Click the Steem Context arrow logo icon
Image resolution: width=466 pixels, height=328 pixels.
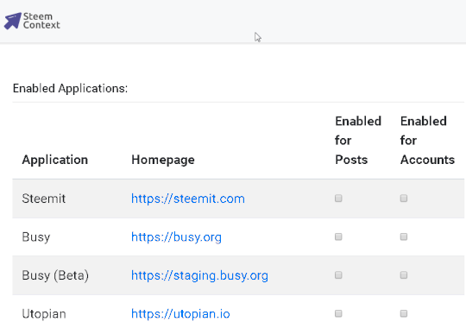(x=12, y=21)
